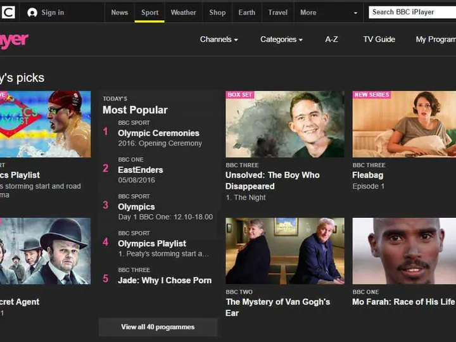Open the Mo Farah thumbnail
This screenshot has height=342, width=456.
pos(404,251)
